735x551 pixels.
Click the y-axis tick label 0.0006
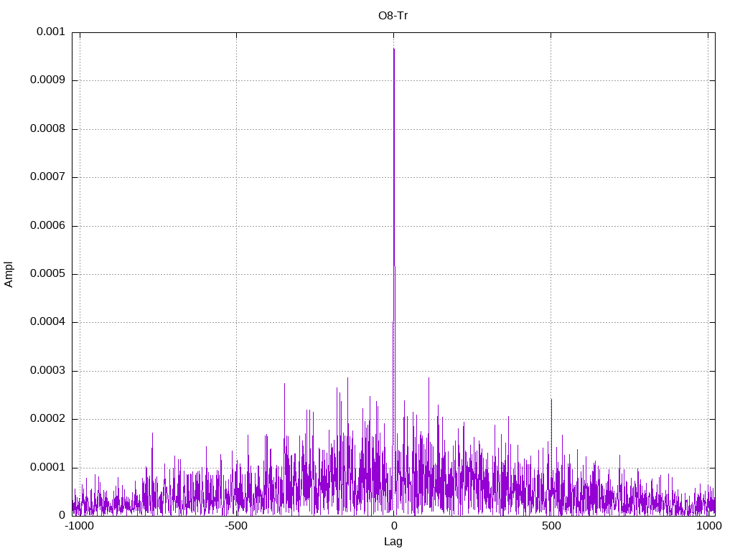click(47, 226)
